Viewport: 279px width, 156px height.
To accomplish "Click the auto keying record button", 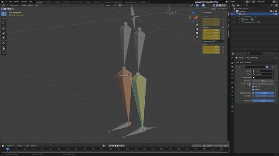I will [x=104, y=146].
